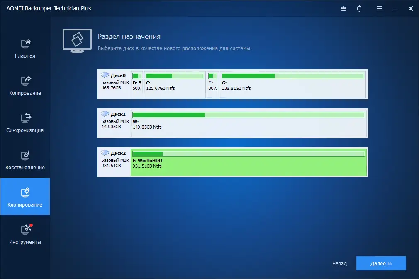Viewport: 419px width, 279px height.
Task: Open the Главная home section
Action: [x=25, y=48]
